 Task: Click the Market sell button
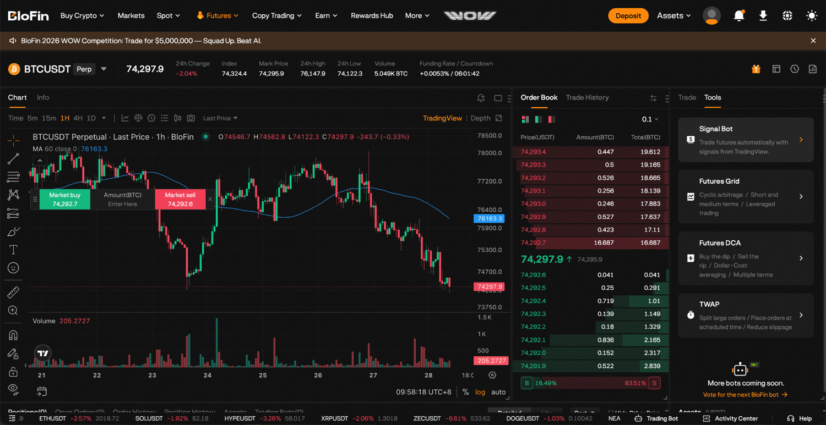[180, 200]
